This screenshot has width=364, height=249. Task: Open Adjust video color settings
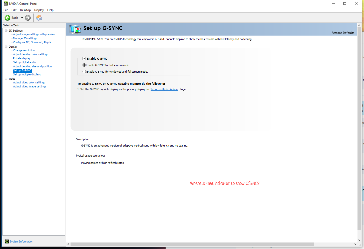29,82
